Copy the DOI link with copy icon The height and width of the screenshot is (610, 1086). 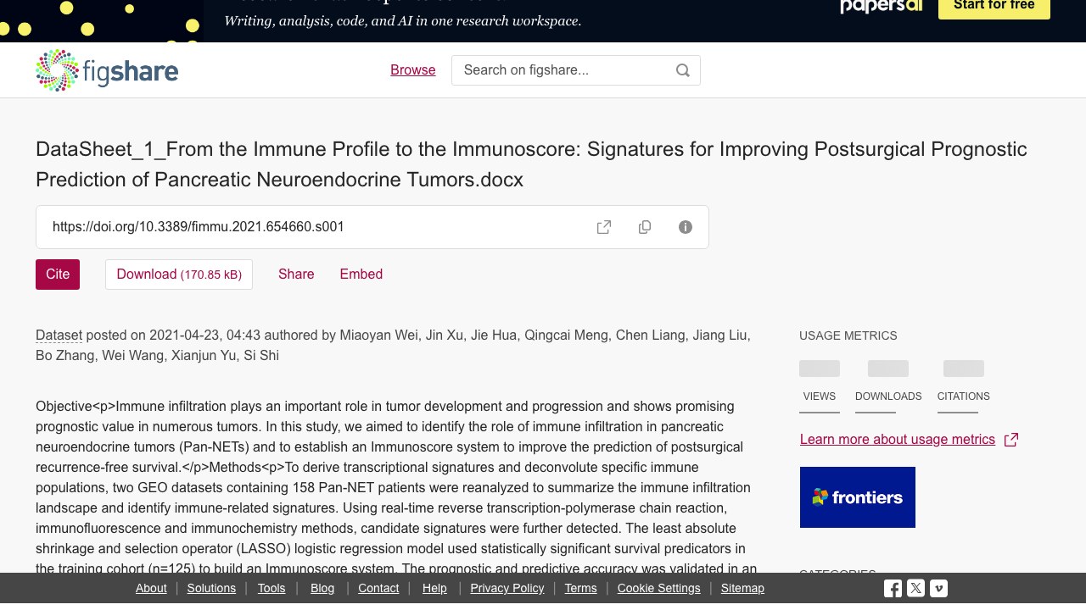645,227
